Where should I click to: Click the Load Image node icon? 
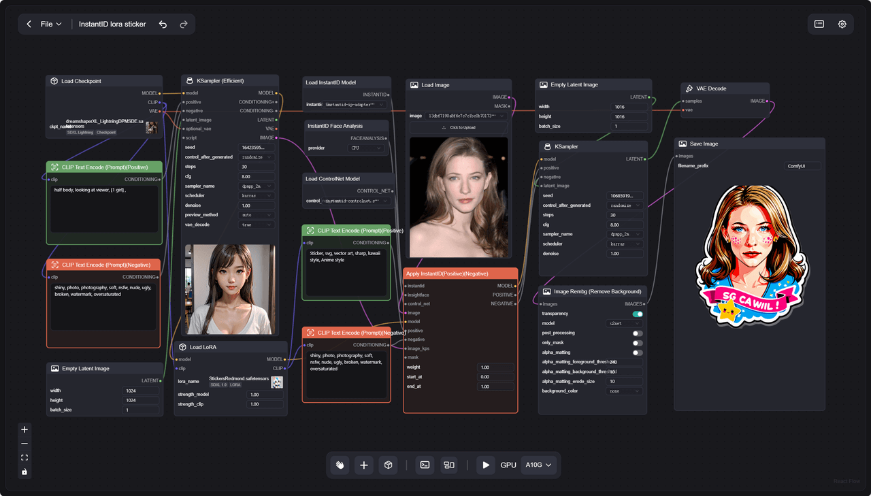pyautogui.click(x=414, y=85)
